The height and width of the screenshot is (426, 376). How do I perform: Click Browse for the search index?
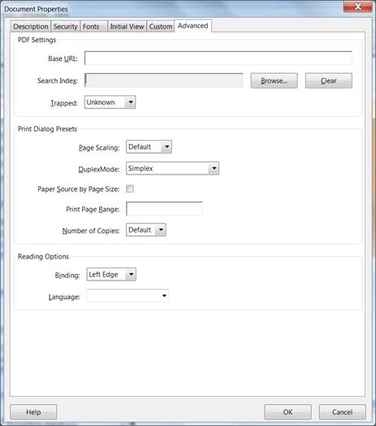pos(274,80)
